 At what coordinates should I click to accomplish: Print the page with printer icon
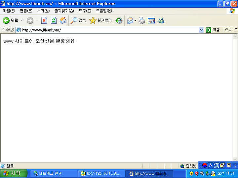(x=142, y=20)
